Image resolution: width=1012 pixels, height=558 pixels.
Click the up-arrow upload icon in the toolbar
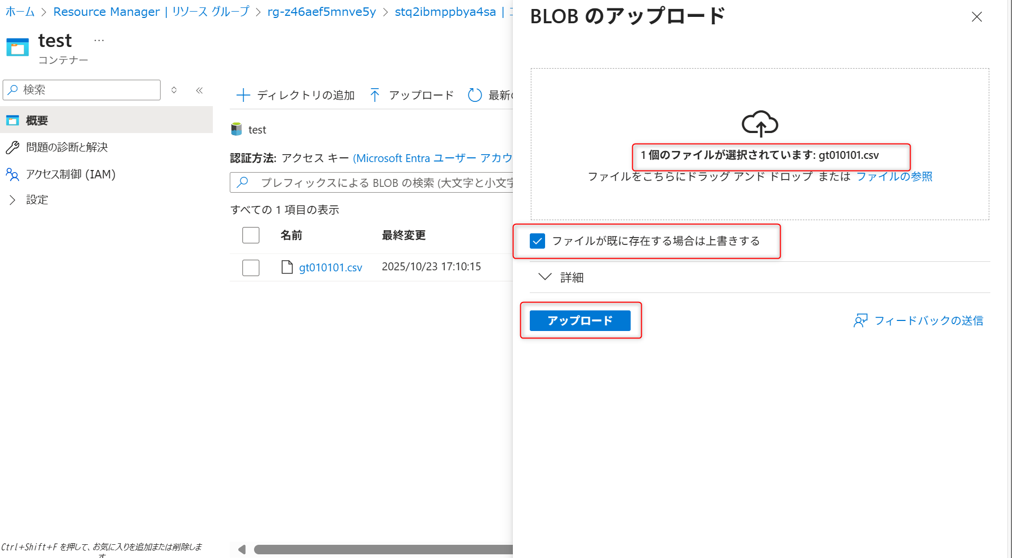pyautogui.click(x=374, y=95)
